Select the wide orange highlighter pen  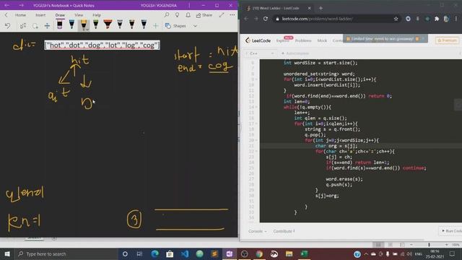[108, 25]
